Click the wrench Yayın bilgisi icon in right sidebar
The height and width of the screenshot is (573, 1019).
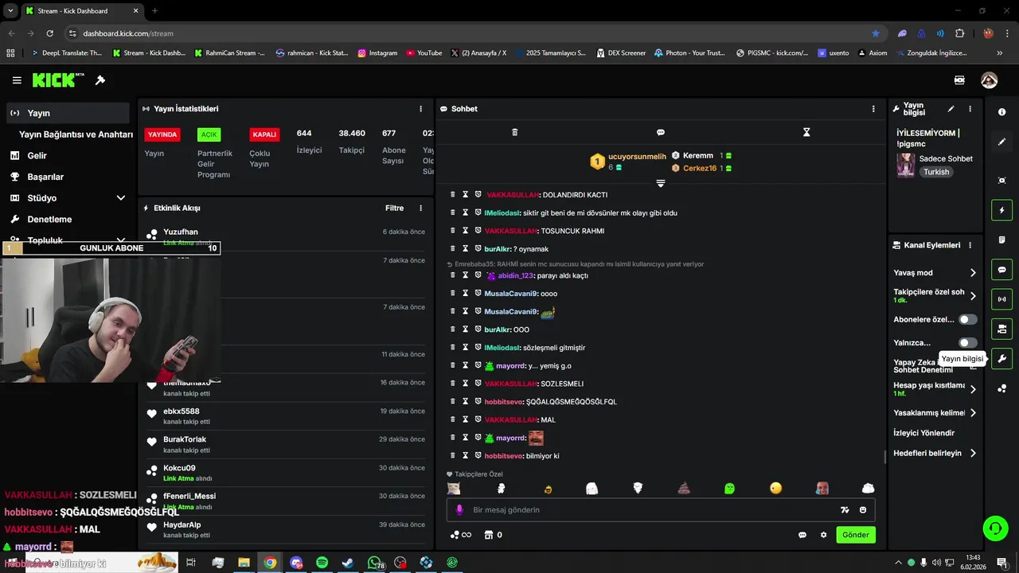point(1001,358)
